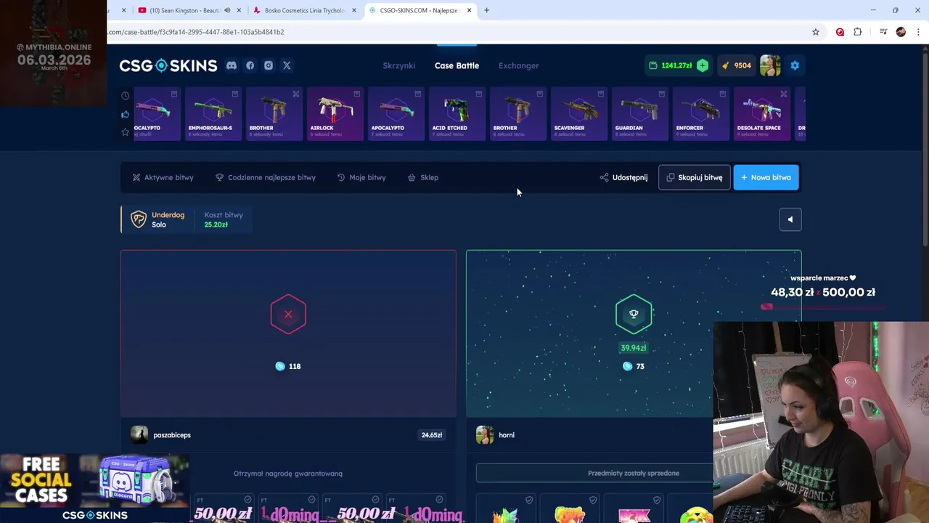929x523 pixels.
Task: Click the winner trophy hexagon icon
Action: point(634,314)
